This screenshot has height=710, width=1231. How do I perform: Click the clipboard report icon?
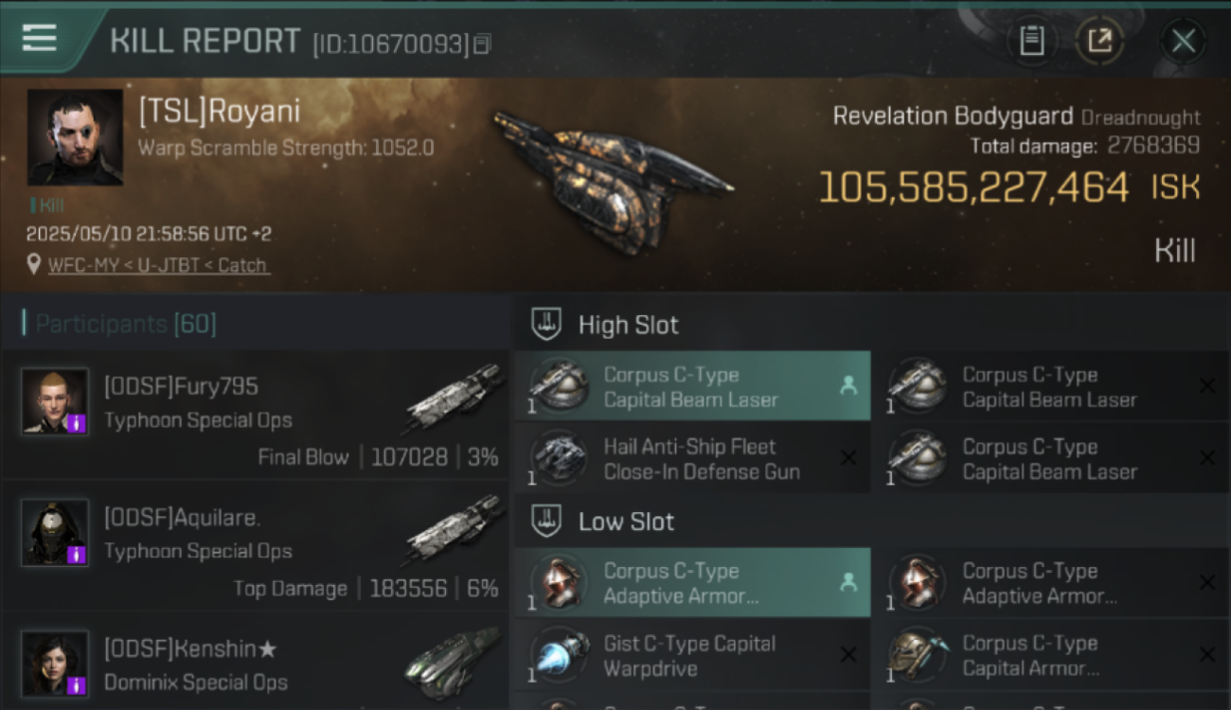tap(1031, 41)
